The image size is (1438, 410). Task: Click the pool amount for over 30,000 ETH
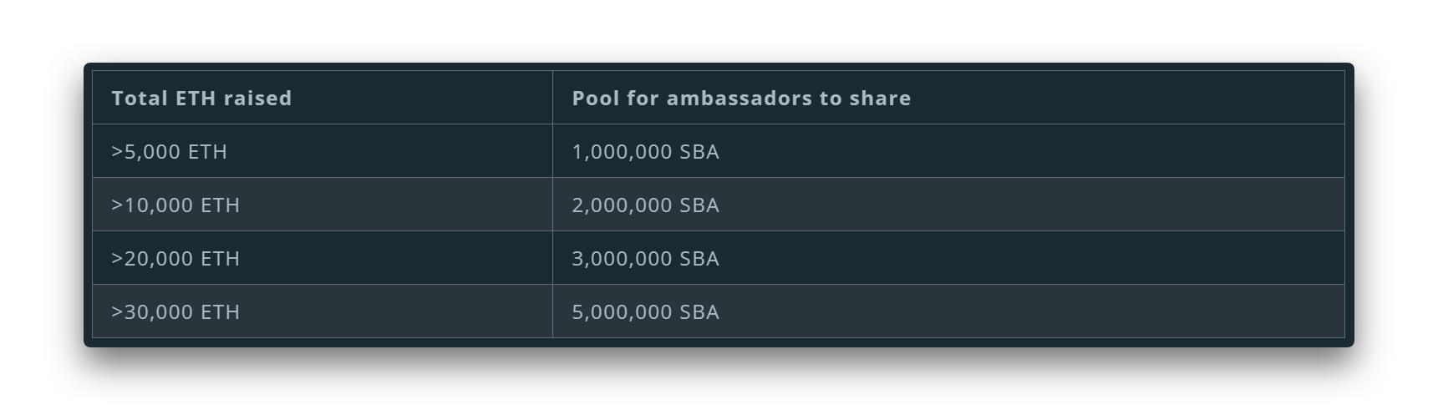click(x=645, y=311)
